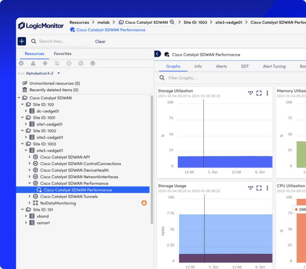
Task: Toggle the first circular filter icon under Resources
Action: point(21,63)
